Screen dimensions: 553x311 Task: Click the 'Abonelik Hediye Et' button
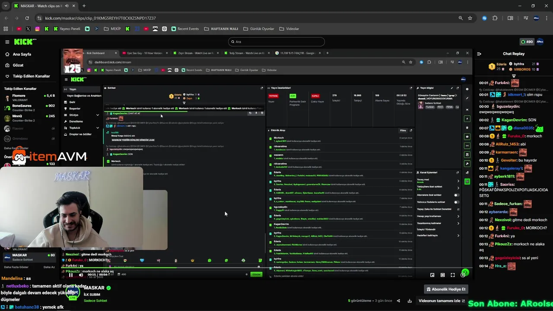pos(446,289)
